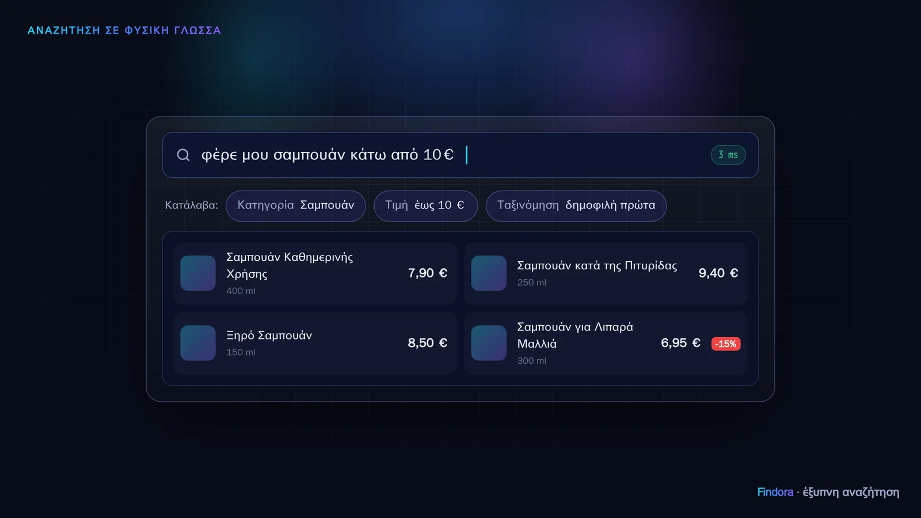Image resolution: width=921 pixels, height=518 pixels.
Task: Click the 7,90 € price
Action: 428,273
